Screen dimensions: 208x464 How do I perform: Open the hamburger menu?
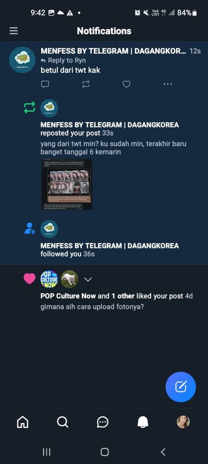coord(13,31)
